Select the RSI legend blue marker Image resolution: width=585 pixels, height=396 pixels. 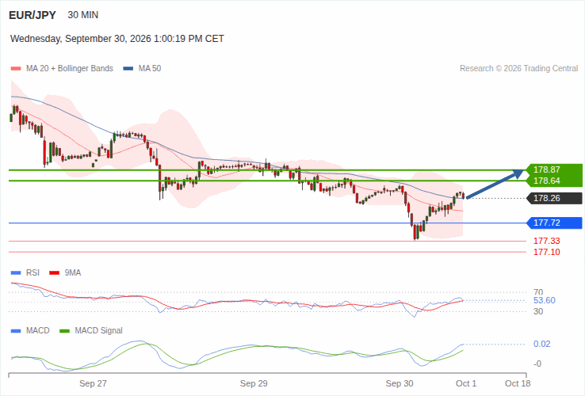(16, 273)
